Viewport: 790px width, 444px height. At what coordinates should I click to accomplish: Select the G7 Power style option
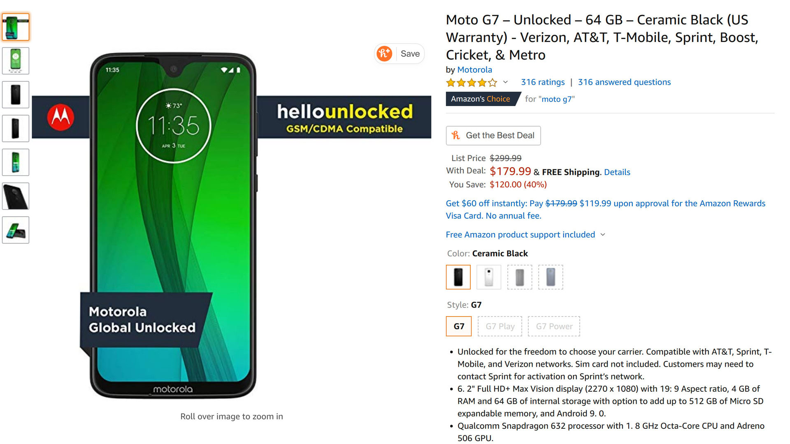click(x=554, y=326)
